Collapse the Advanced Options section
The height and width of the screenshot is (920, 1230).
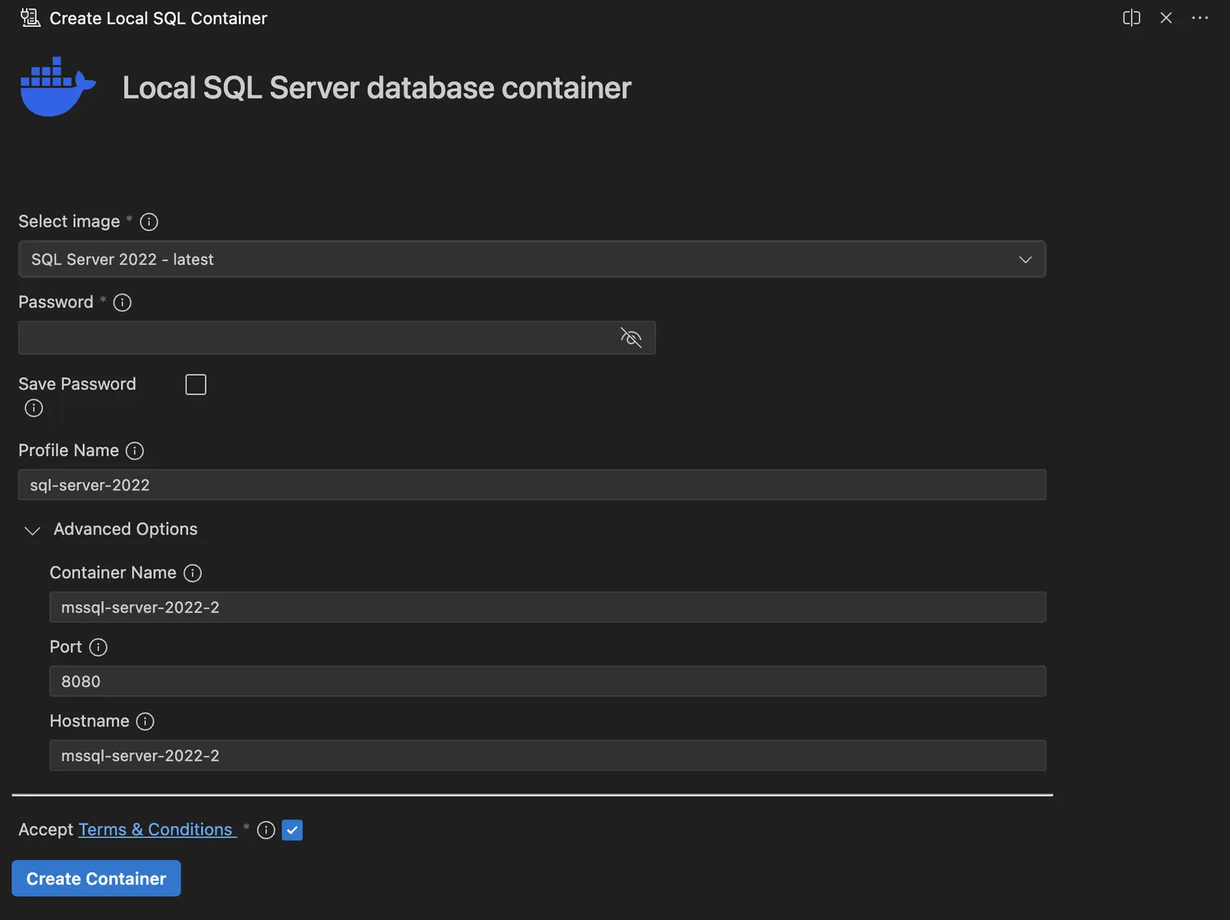pos(32,530)
